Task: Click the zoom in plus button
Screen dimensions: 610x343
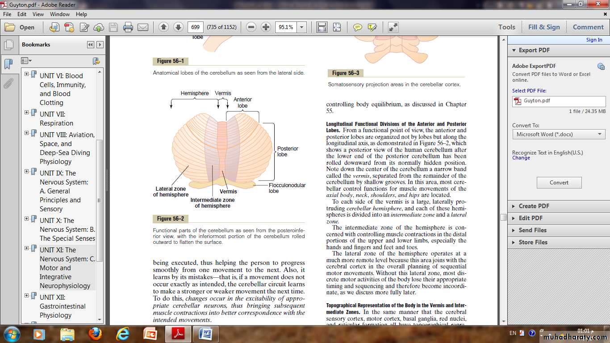Action: (x=266, y=27)
